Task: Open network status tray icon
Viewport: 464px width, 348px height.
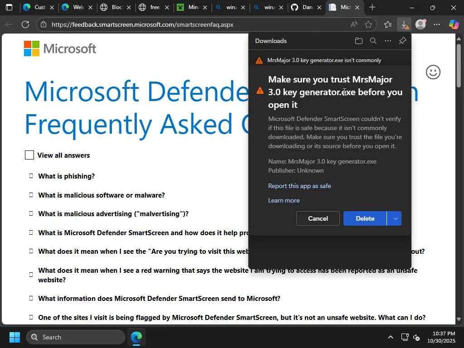Action: (x=405, y=337)
